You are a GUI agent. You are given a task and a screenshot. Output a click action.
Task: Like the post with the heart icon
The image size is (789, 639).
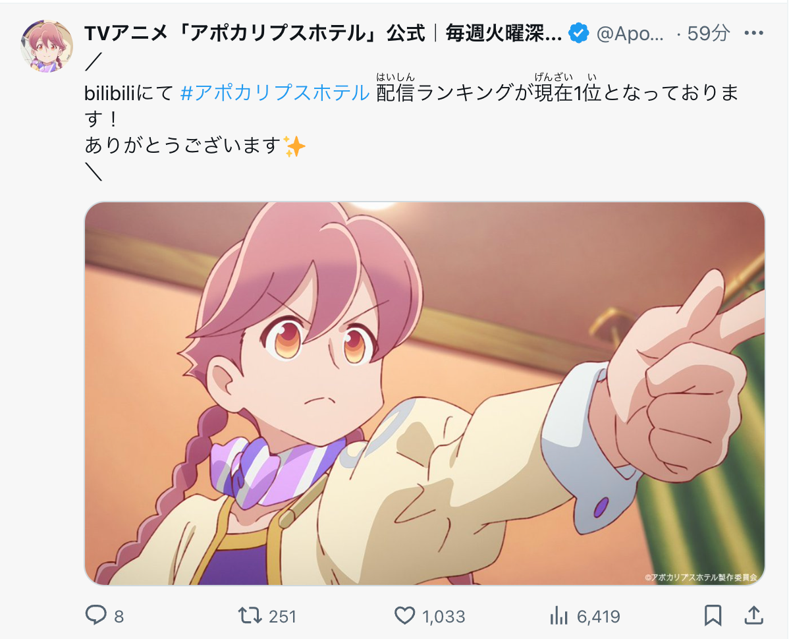point(404,615)
